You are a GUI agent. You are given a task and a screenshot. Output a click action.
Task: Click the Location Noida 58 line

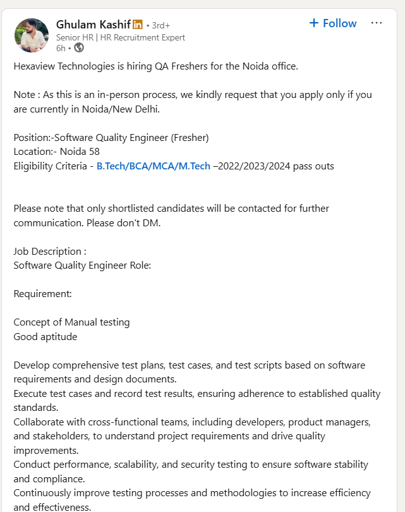click(x=57, y=152)
